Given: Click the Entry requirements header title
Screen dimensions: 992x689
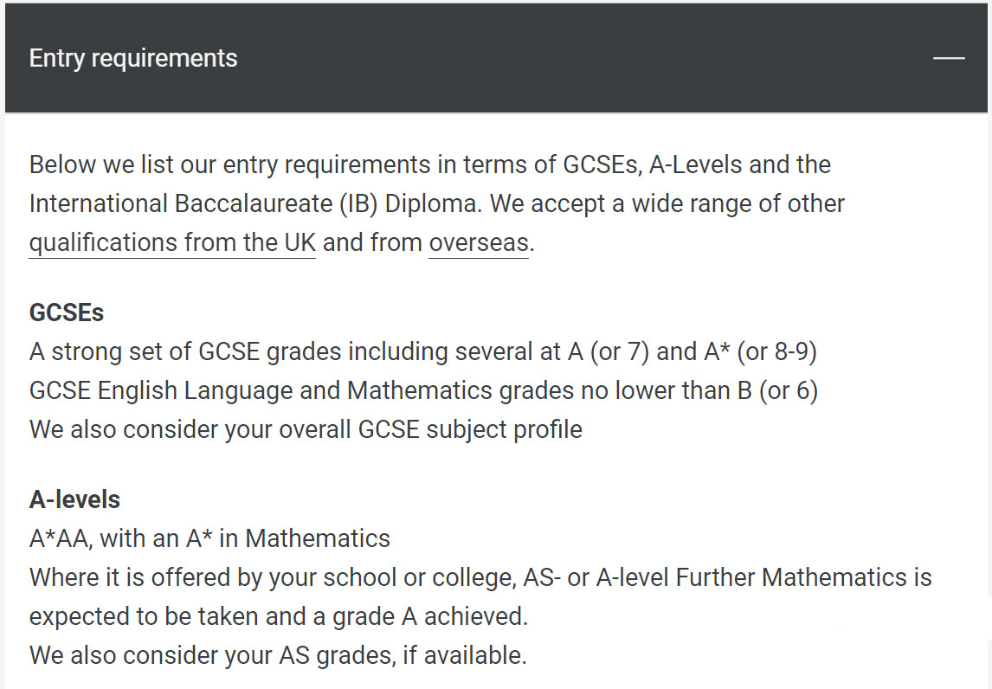Looking at the screenshot, I should tap(133, 58).
